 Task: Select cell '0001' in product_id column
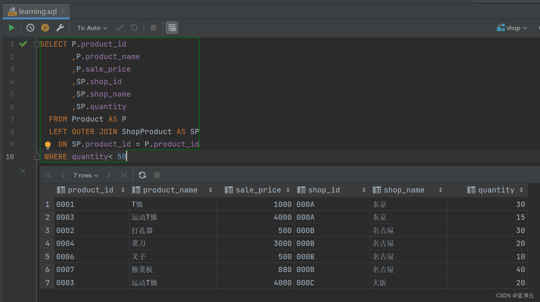92,204
